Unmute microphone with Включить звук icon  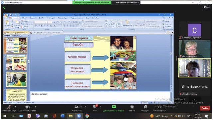[x=9, y=107]
